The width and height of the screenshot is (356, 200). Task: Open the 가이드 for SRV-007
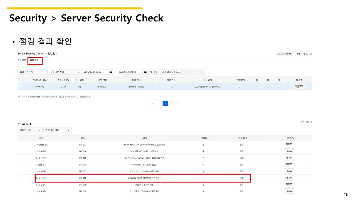point(289,171)
